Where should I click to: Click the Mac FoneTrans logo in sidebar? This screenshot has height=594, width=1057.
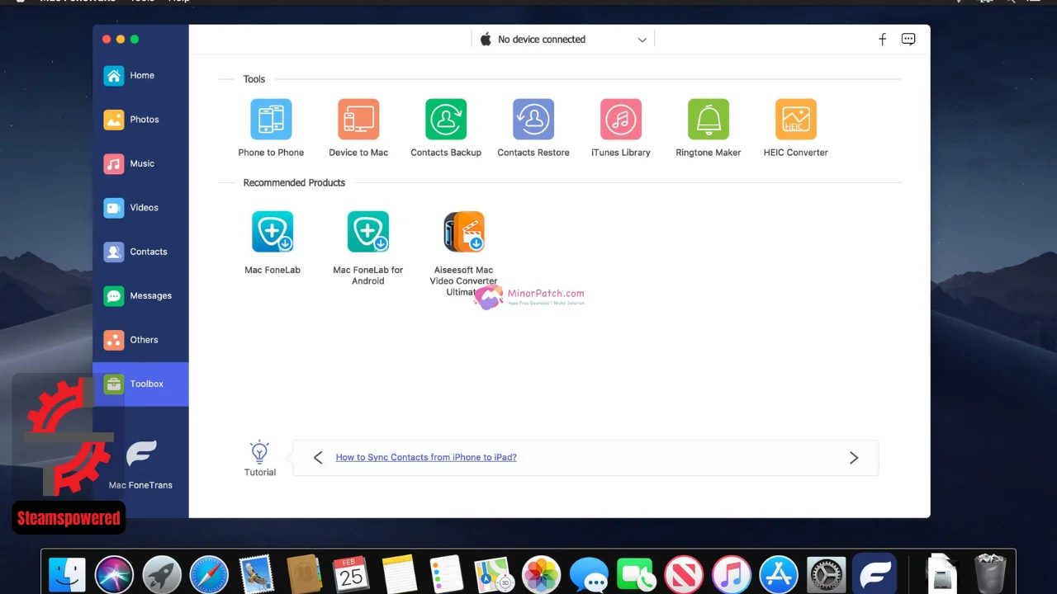[x=141, y=453]
